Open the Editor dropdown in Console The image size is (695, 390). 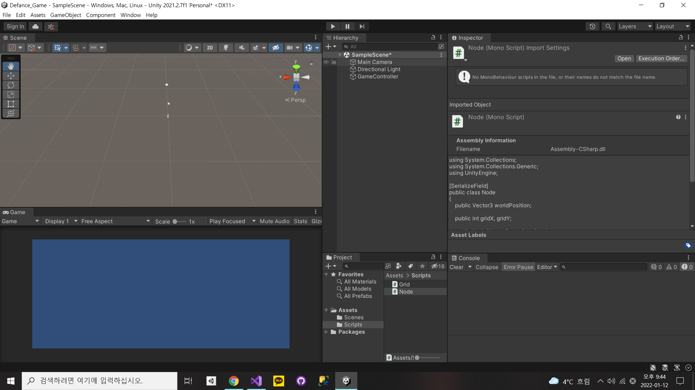[x=547, y=267]
